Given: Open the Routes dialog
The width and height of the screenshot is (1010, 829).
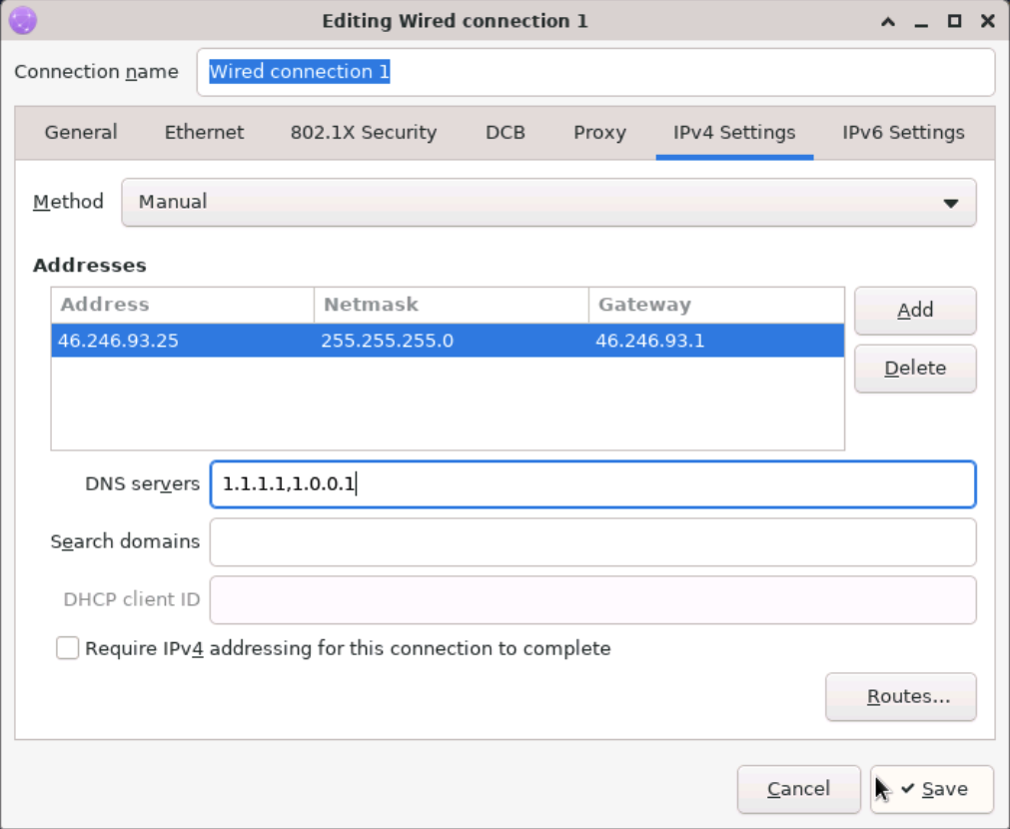Looking at the screenshot, I should click(x=900, y=696).
